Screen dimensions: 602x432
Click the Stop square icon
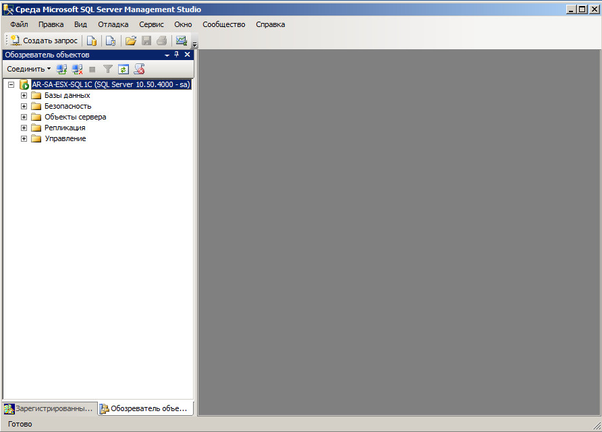pyautogui.click(x=92, y=70)
